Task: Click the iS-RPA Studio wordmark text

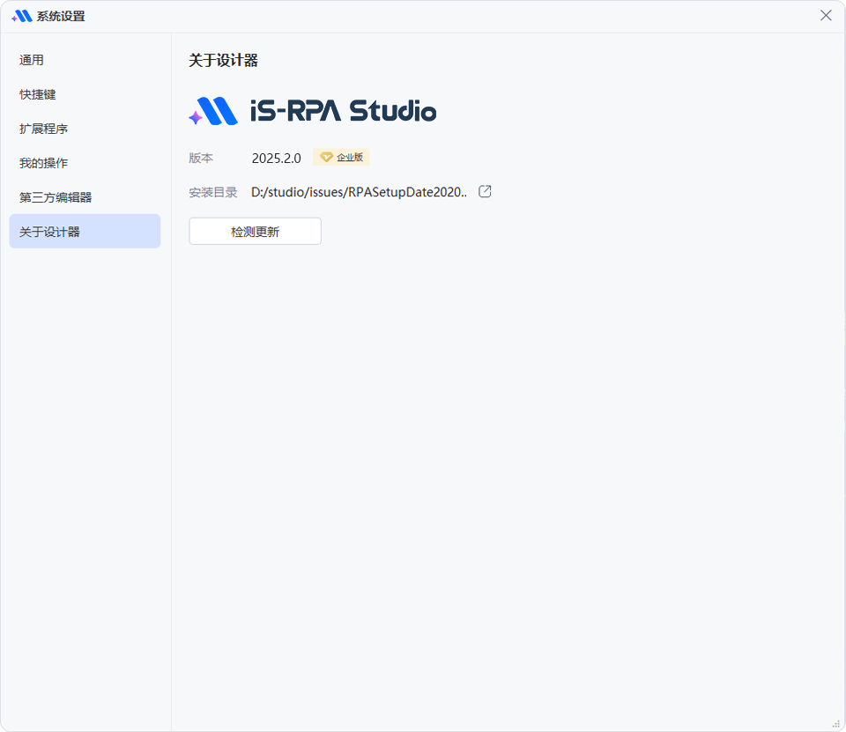Action: click(343, 112)
